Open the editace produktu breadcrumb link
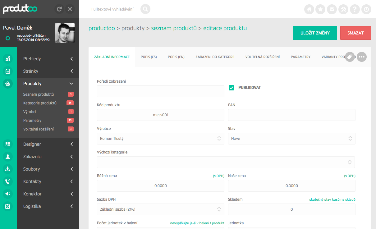376x229 pixels. pos(225,28)
